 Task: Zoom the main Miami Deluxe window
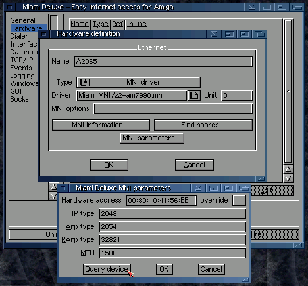click(x=282, y=7)
